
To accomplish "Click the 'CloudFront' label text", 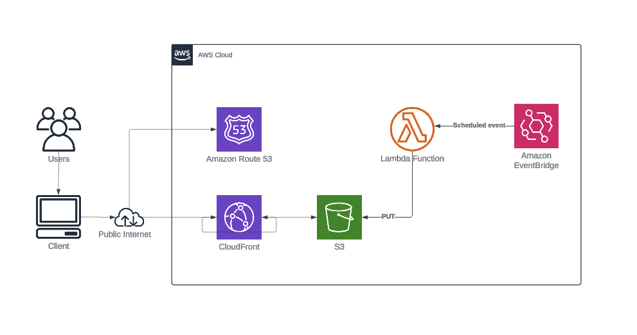I will [239, 246].
